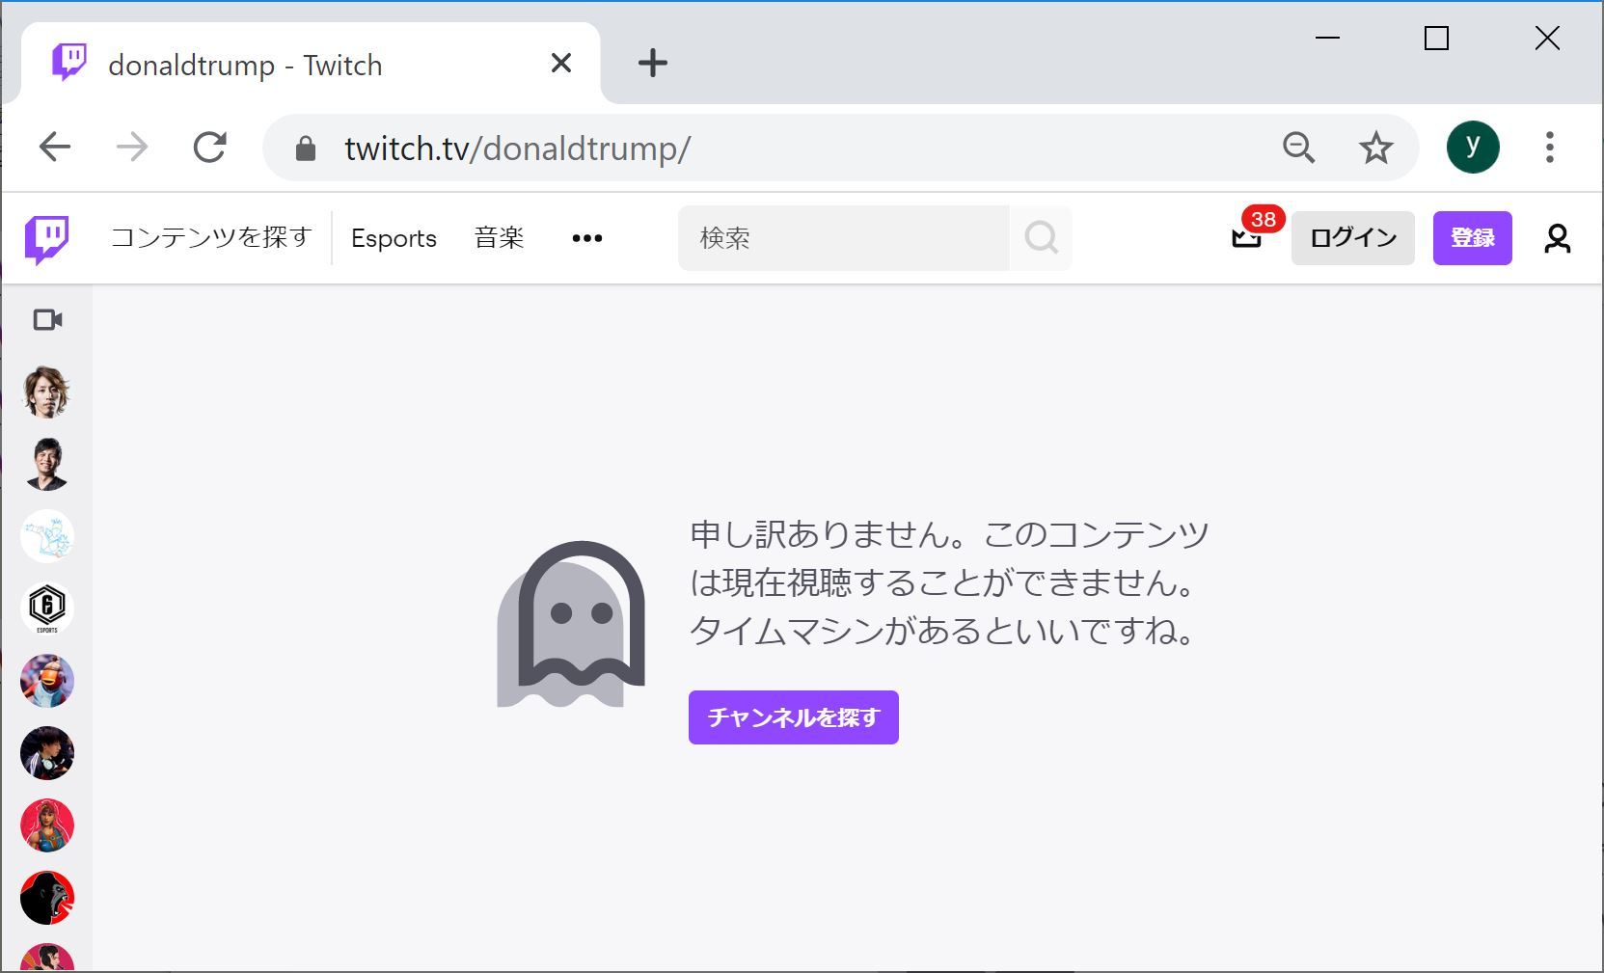This screenshot has width=1604, height=973.
Task: Click the followed channels camera icon in sidebar
Action: [x=47, y=319]
